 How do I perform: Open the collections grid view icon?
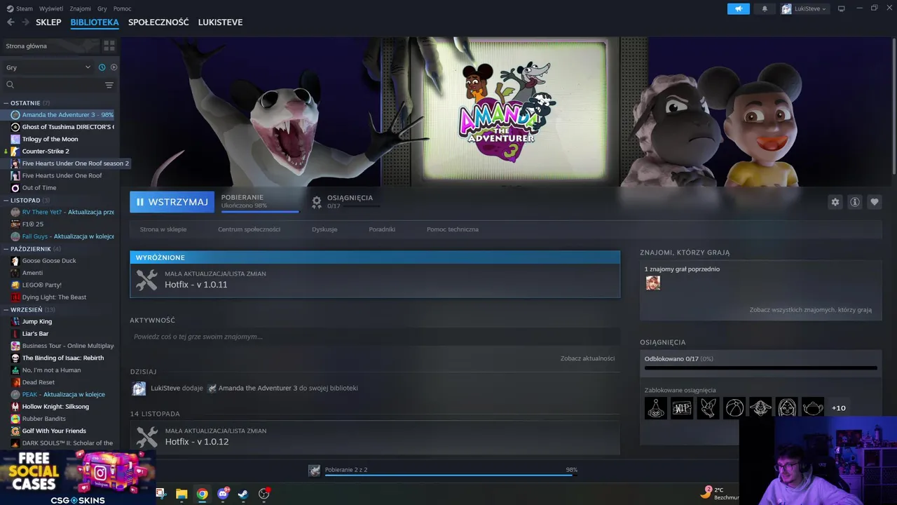109,46
